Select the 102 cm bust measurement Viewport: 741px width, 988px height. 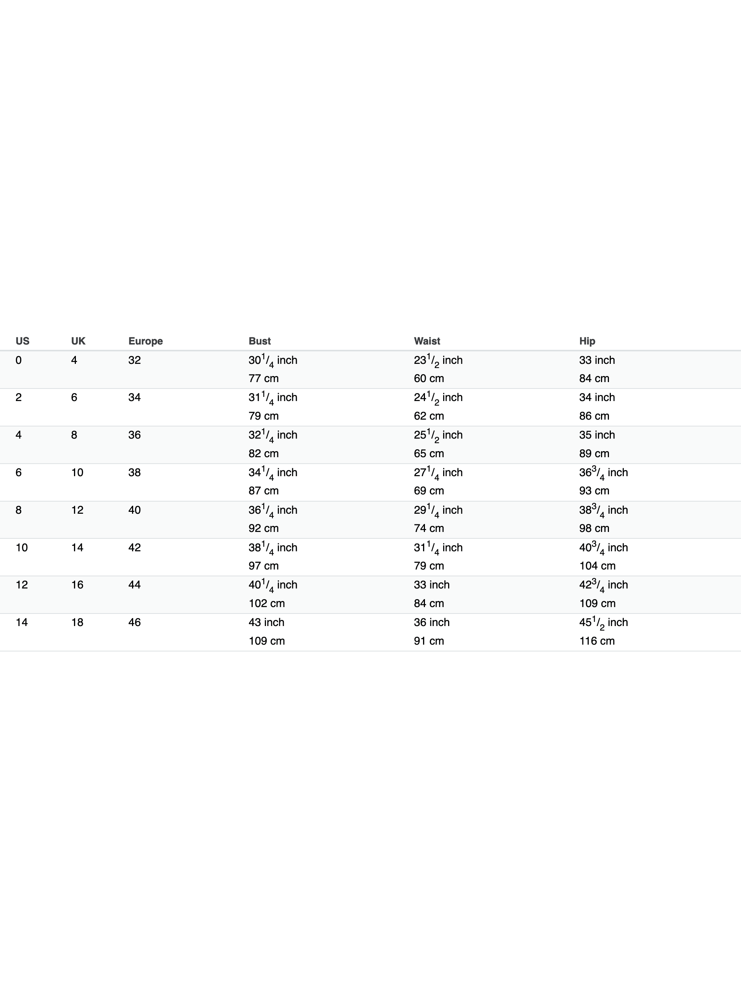pos(267,603)
